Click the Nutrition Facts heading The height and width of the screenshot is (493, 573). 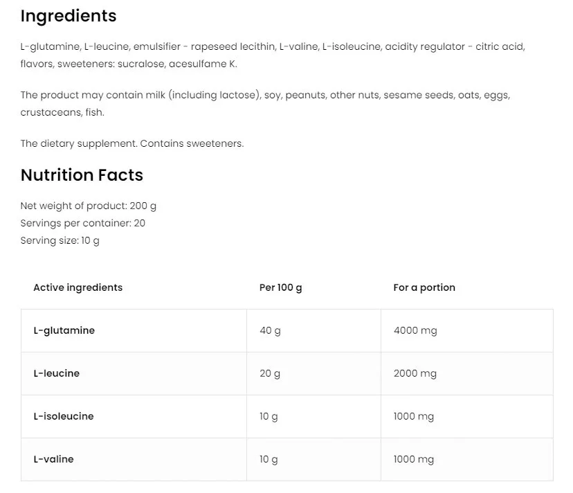pos(82,175)
